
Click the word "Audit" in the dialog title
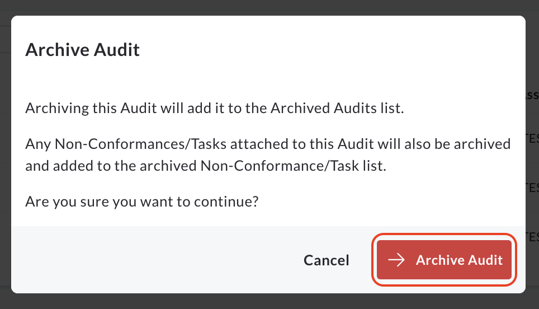click(116, 50)
